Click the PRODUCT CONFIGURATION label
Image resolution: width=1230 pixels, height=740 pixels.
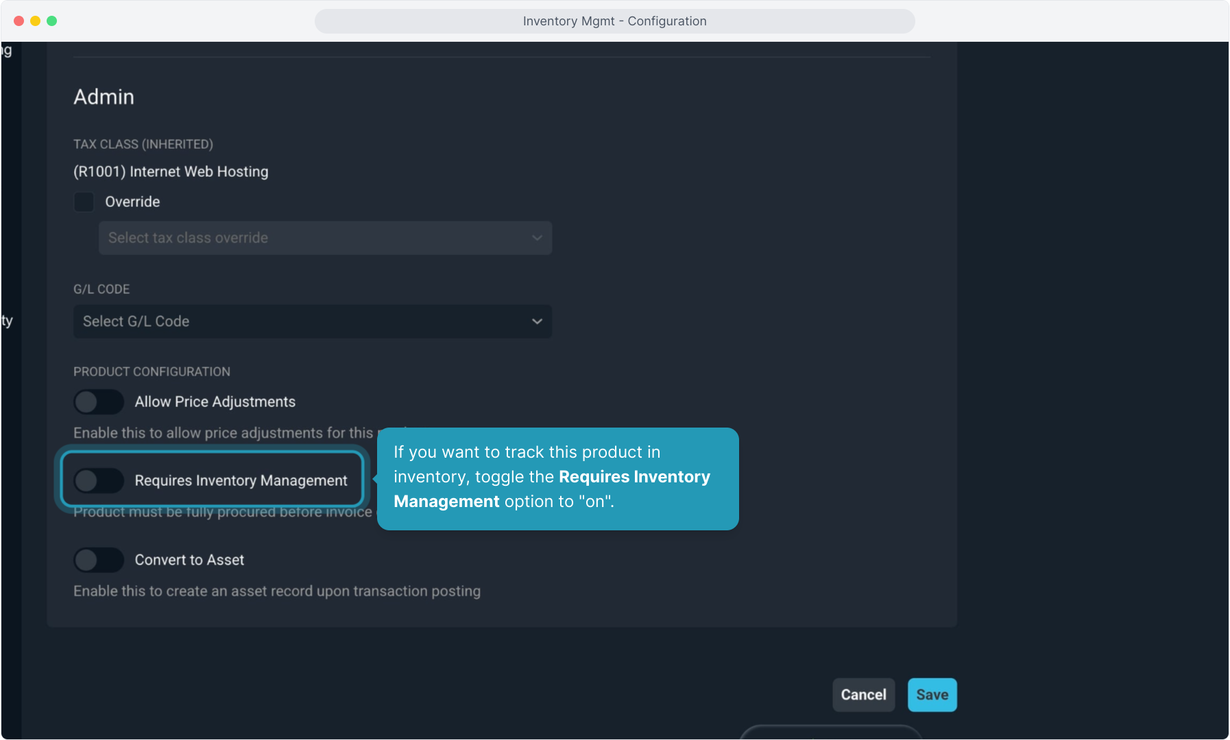tap(152, 372)
